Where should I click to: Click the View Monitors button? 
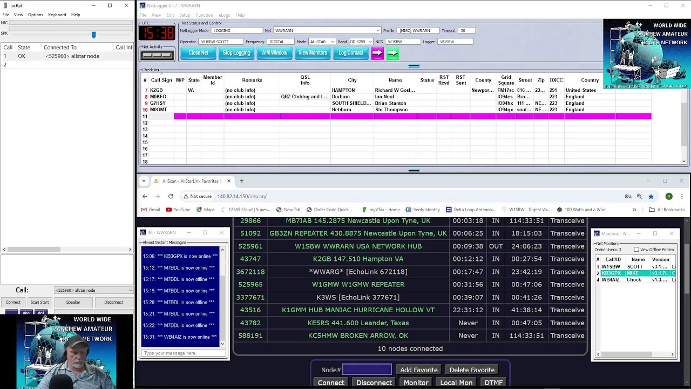click(x=313, y=53)
